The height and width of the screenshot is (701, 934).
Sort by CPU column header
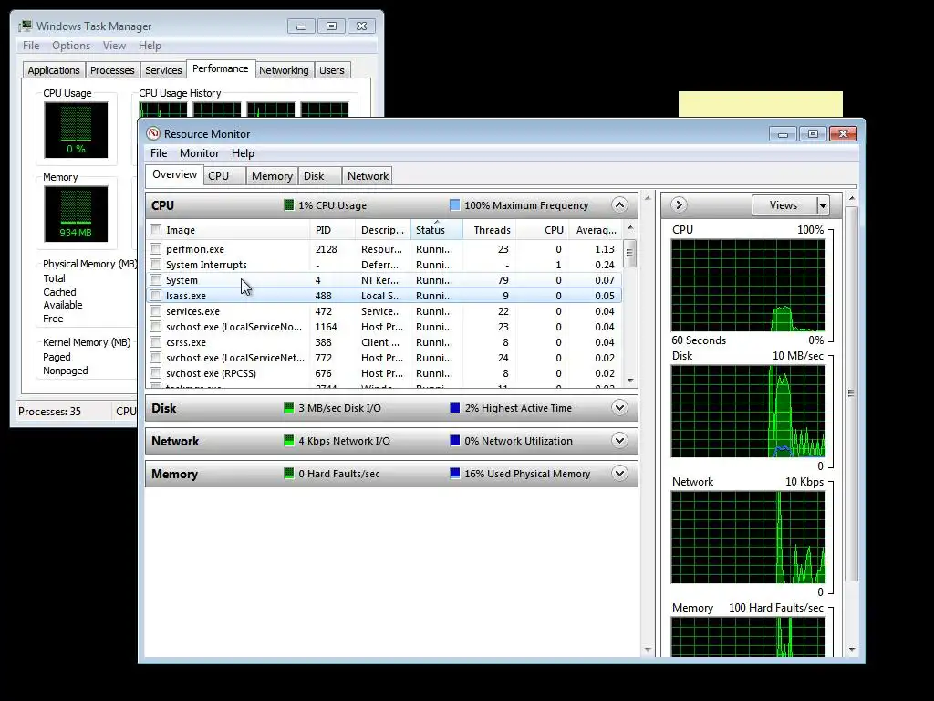(542, 229)
